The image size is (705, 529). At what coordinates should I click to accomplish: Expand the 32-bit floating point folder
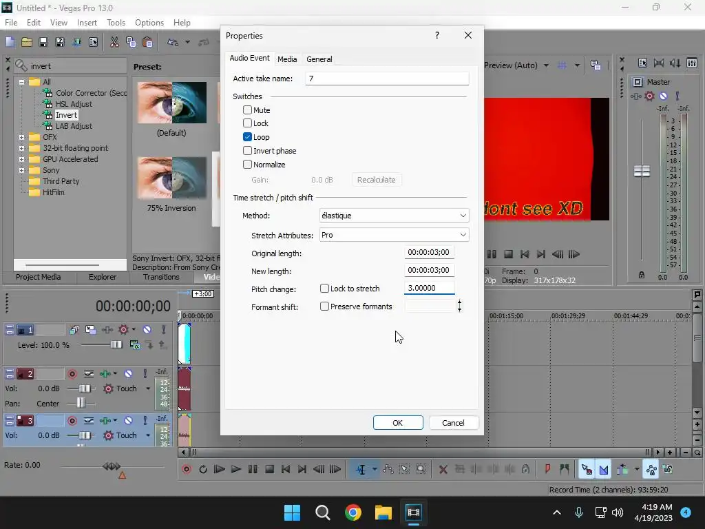[21, 148]
